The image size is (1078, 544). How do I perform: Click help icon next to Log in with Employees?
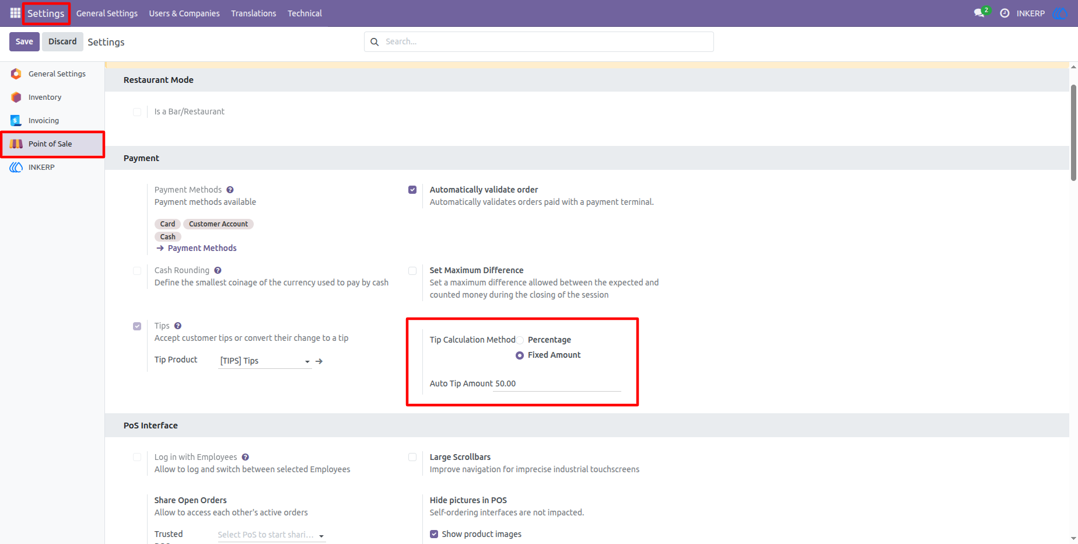246,457
